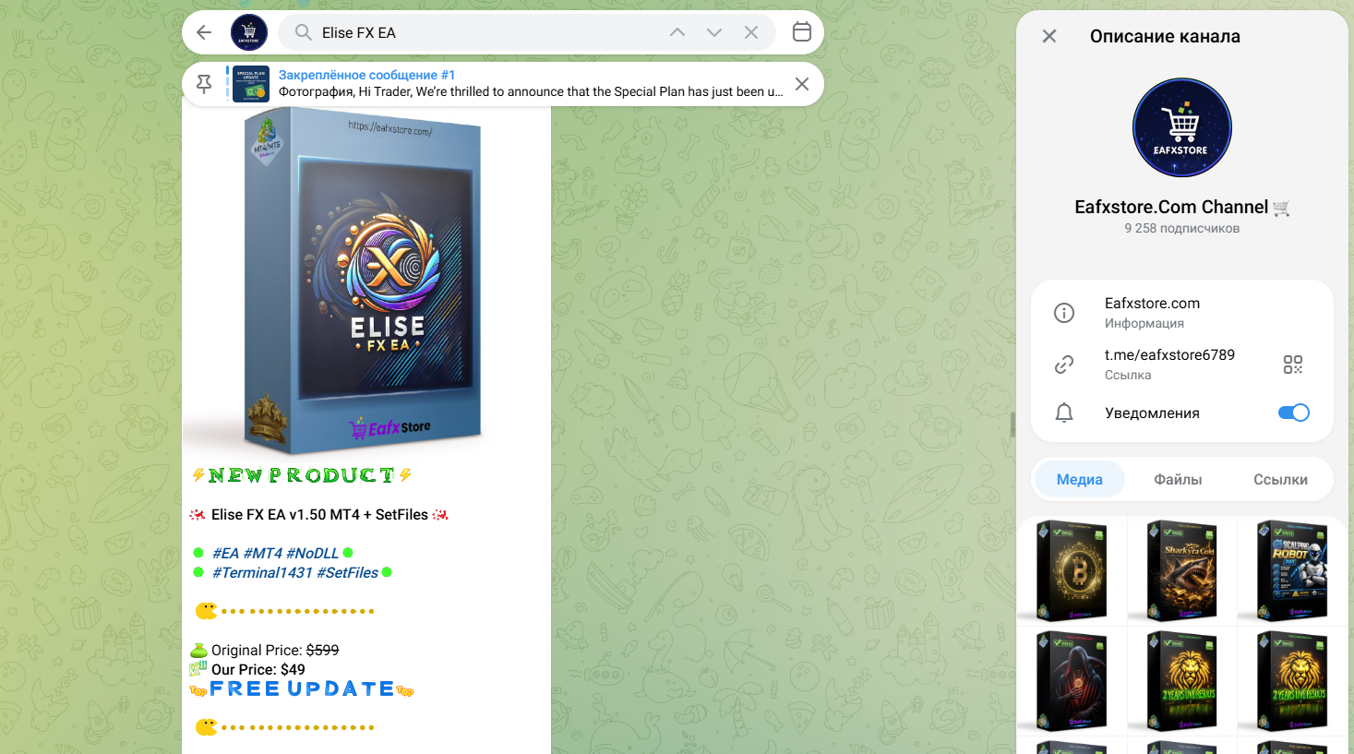Click the FREE UPDATE text
1354x754 pixels.
(302, 688)
